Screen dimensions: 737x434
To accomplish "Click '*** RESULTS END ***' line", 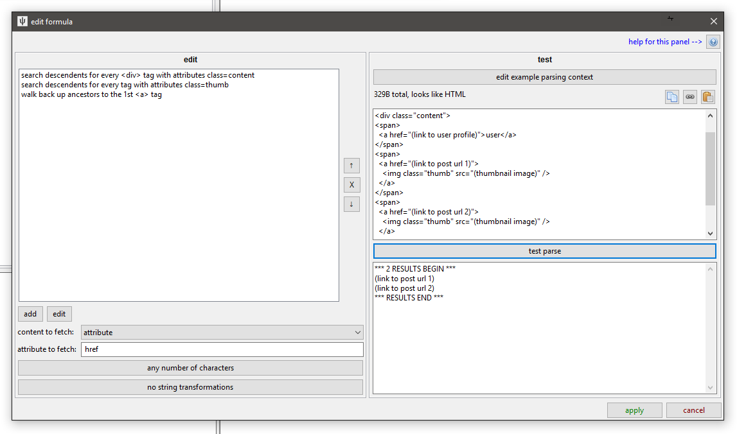I will click(409, 298).
